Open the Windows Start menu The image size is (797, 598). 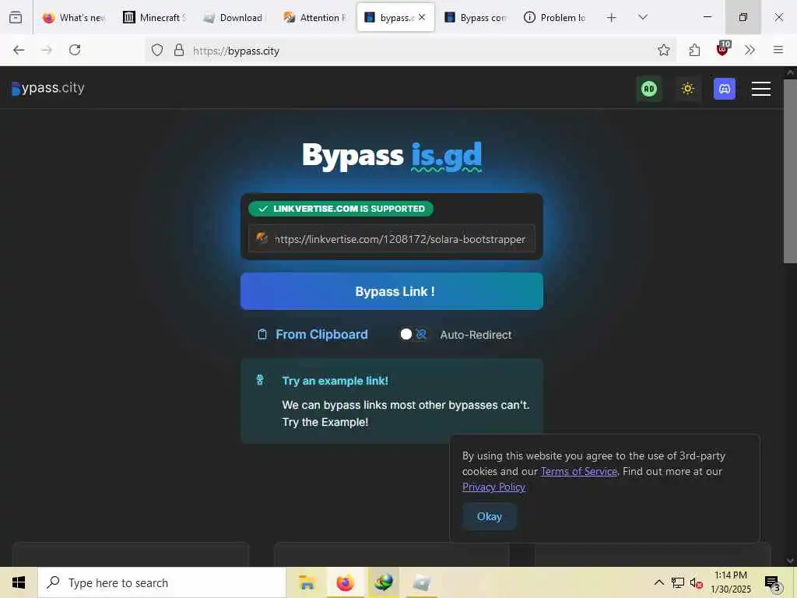click(19, 582)
